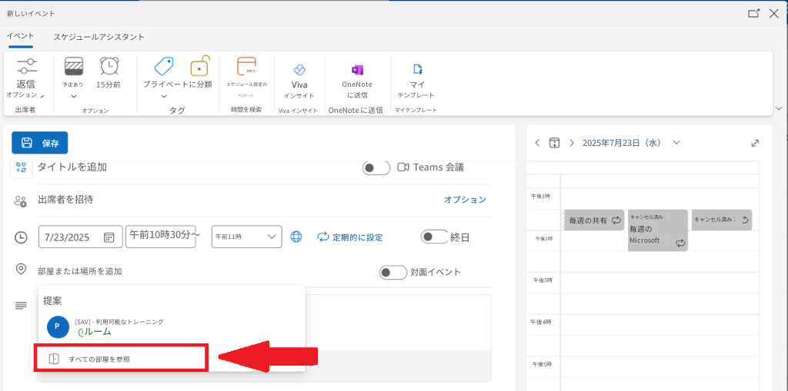Select the suggested [SAV] training room
This screenshot has width=788, height=391.
coord(171,326)
